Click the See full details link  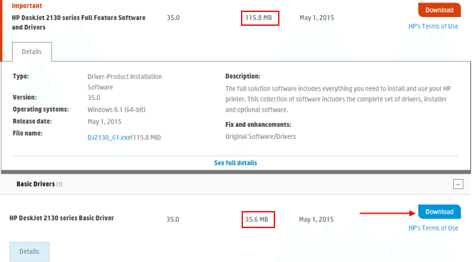click(235, 163)
